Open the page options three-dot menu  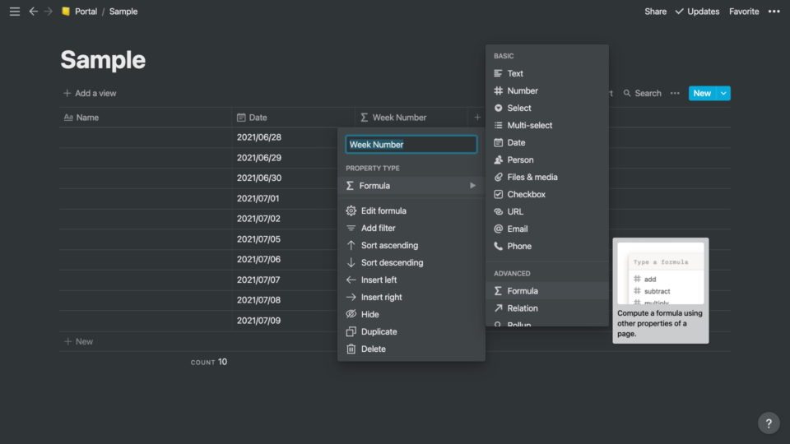(774, 11)
